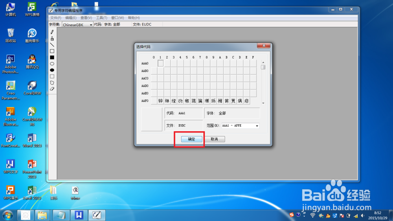Image resolution: width=393 pixels, height=221 pixels.
Task: Launch Excel 2013 desktop shortcut
Action: (x=32, y=193)
